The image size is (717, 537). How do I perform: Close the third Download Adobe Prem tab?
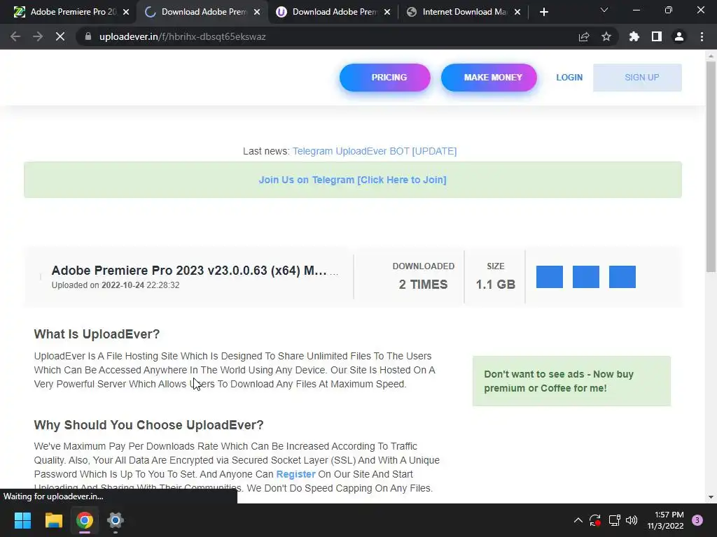click(387, 12)
